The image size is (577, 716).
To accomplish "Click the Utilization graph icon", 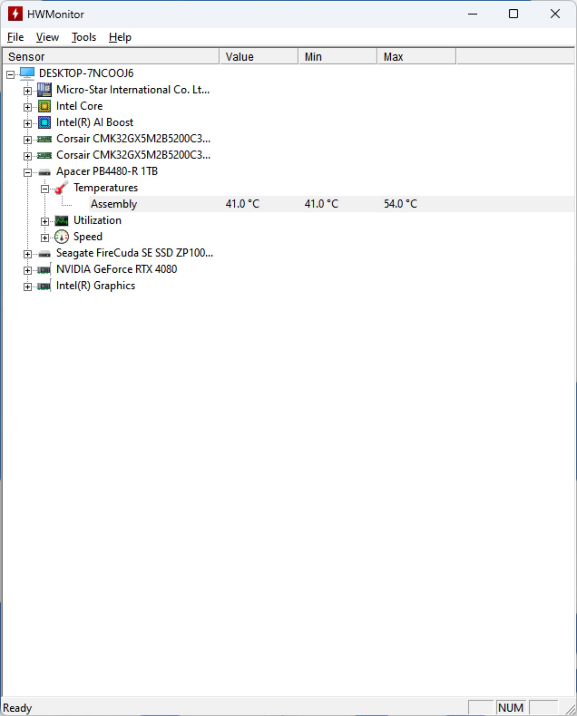I will coord(62,220).
